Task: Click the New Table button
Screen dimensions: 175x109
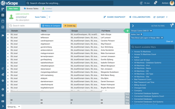Action: pyautogui.click(x=13, y=8)
